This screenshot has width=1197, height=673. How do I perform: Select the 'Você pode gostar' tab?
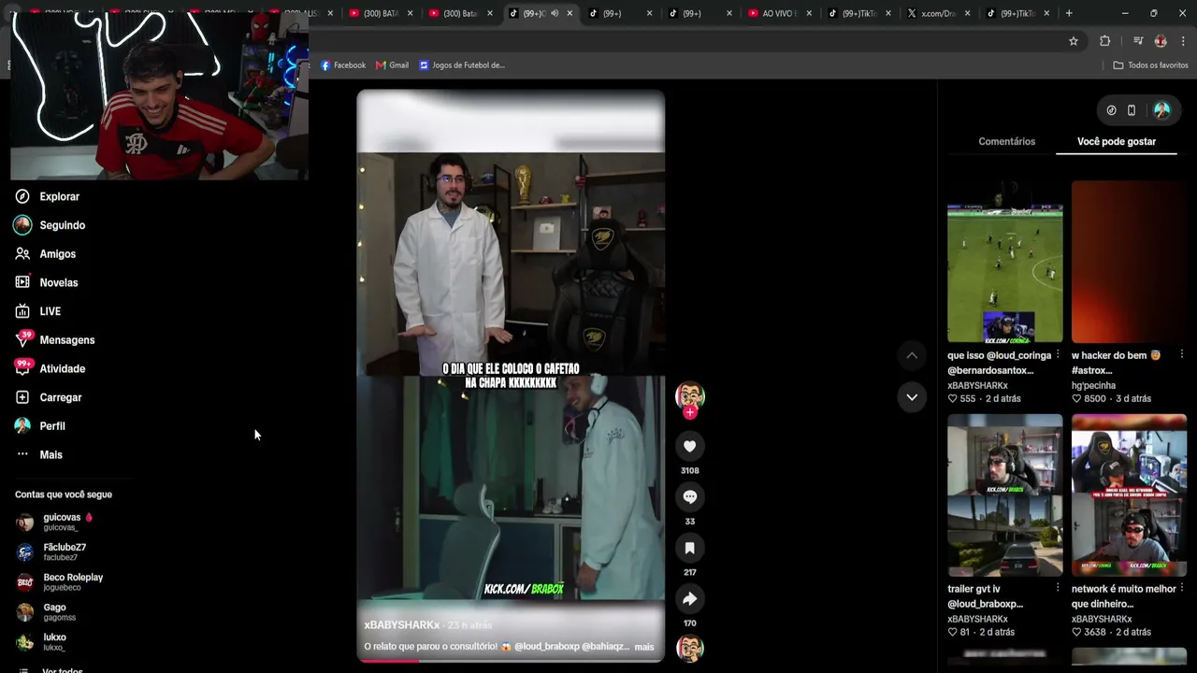click(1117, 141)
